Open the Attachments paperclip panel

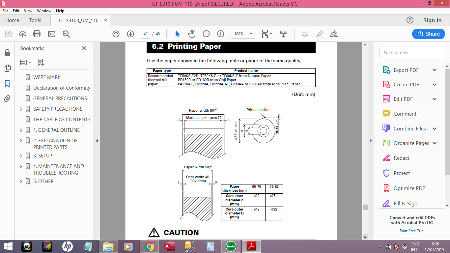click(7, 98)
